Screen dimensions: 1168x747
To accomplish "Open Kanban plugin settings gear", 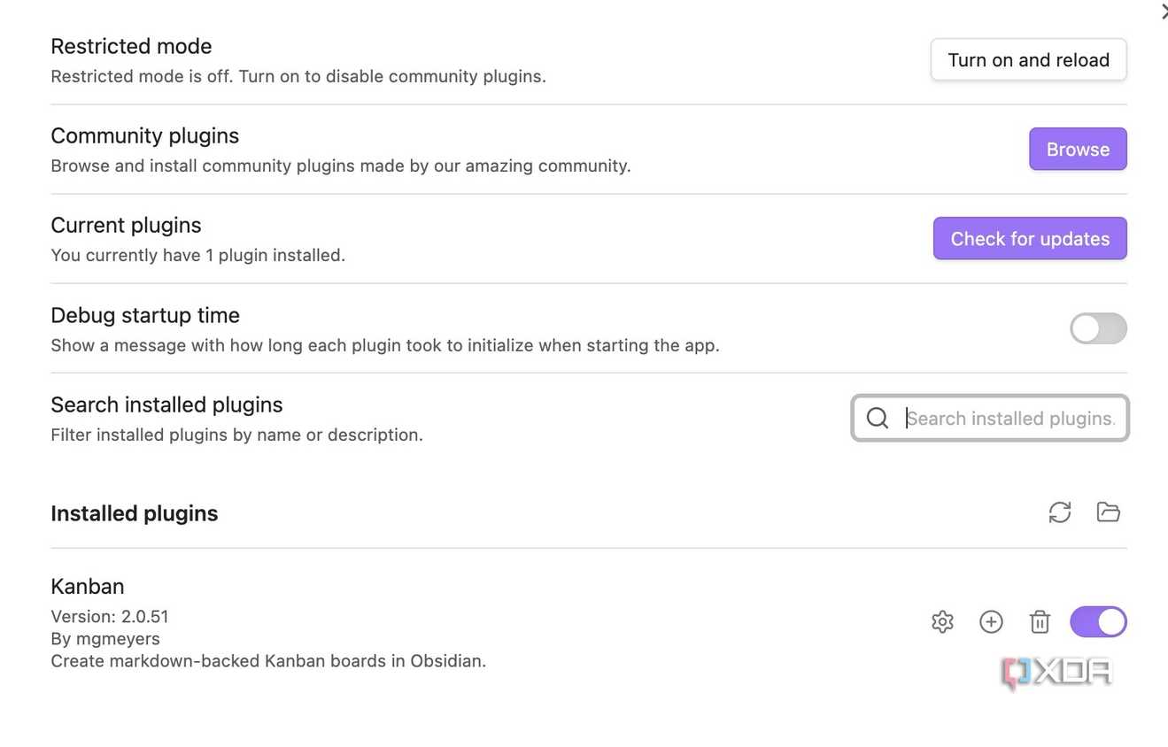I will pyautogui.click(x=942, y=622).
